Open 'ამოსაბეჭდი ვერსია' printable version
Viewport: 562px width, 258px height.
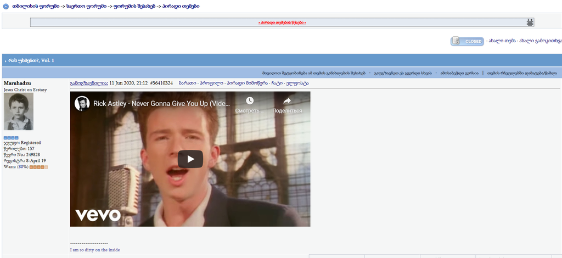click(459, 73)
